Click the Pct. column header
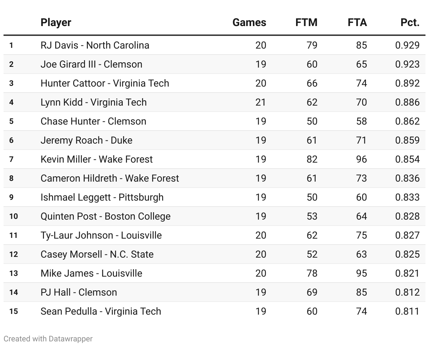This screenshot has width=429, height=347. coord(410,23)
